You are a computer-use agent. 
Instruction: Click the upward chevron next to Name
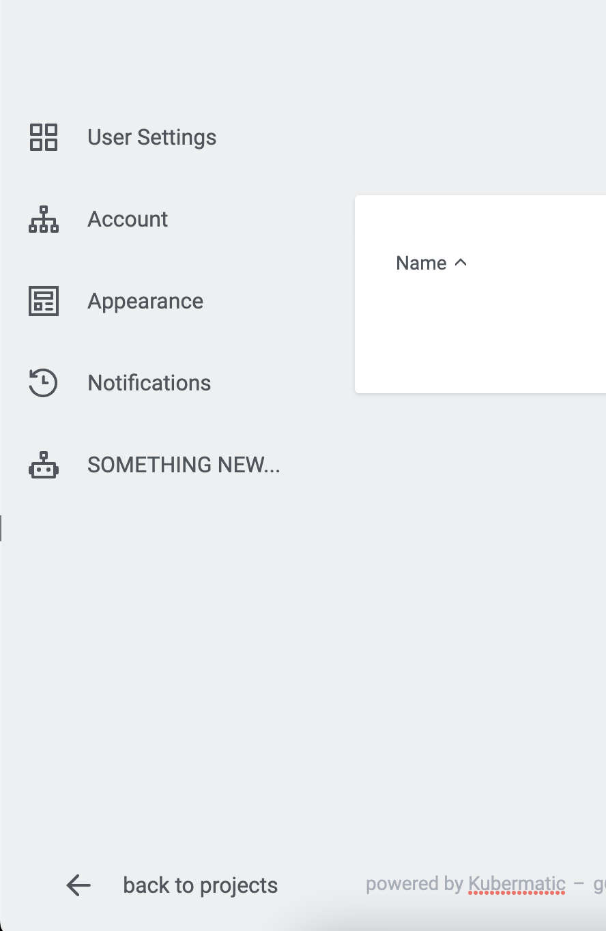pyautogui.click(x=461, y=262)
